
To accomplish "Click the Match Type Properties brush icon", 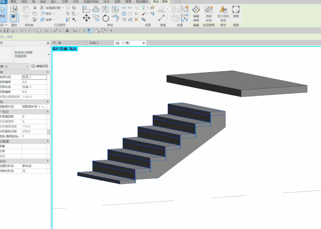I will [x=35, y=20].
